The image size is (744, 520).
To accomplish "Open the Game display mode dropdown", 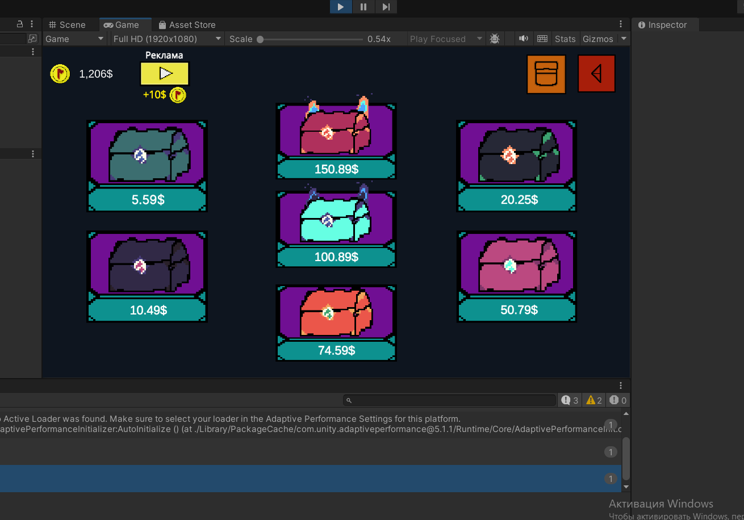I will tap(75, 39).
